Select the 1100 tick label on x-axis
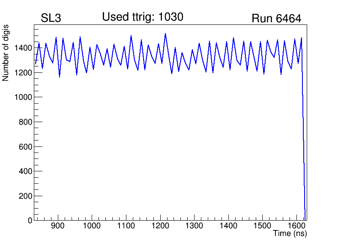 pyautogui.click(x=126, y=226)
